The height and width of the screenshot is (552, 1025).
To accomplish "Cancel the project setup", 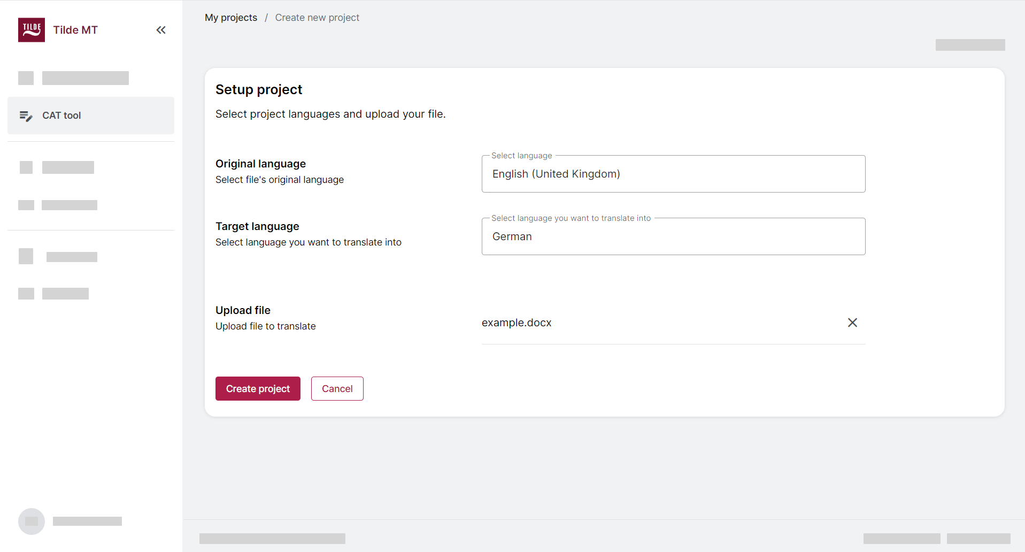I will (337, 389).
